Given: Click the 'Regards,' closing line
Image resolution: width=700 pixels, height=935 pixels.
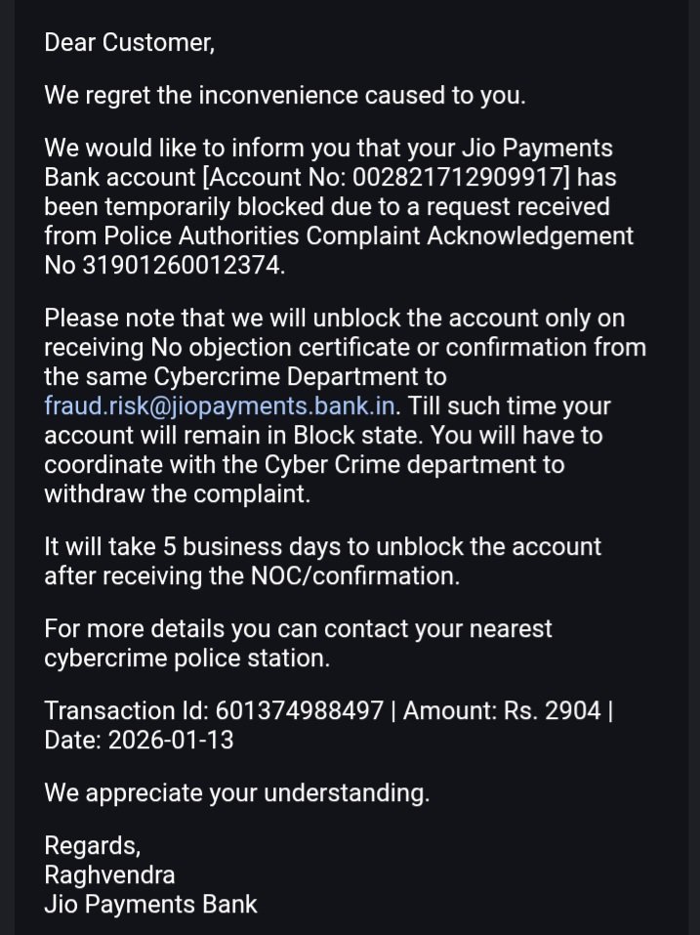Looking at the screenshot, I should tap(93, 846).
